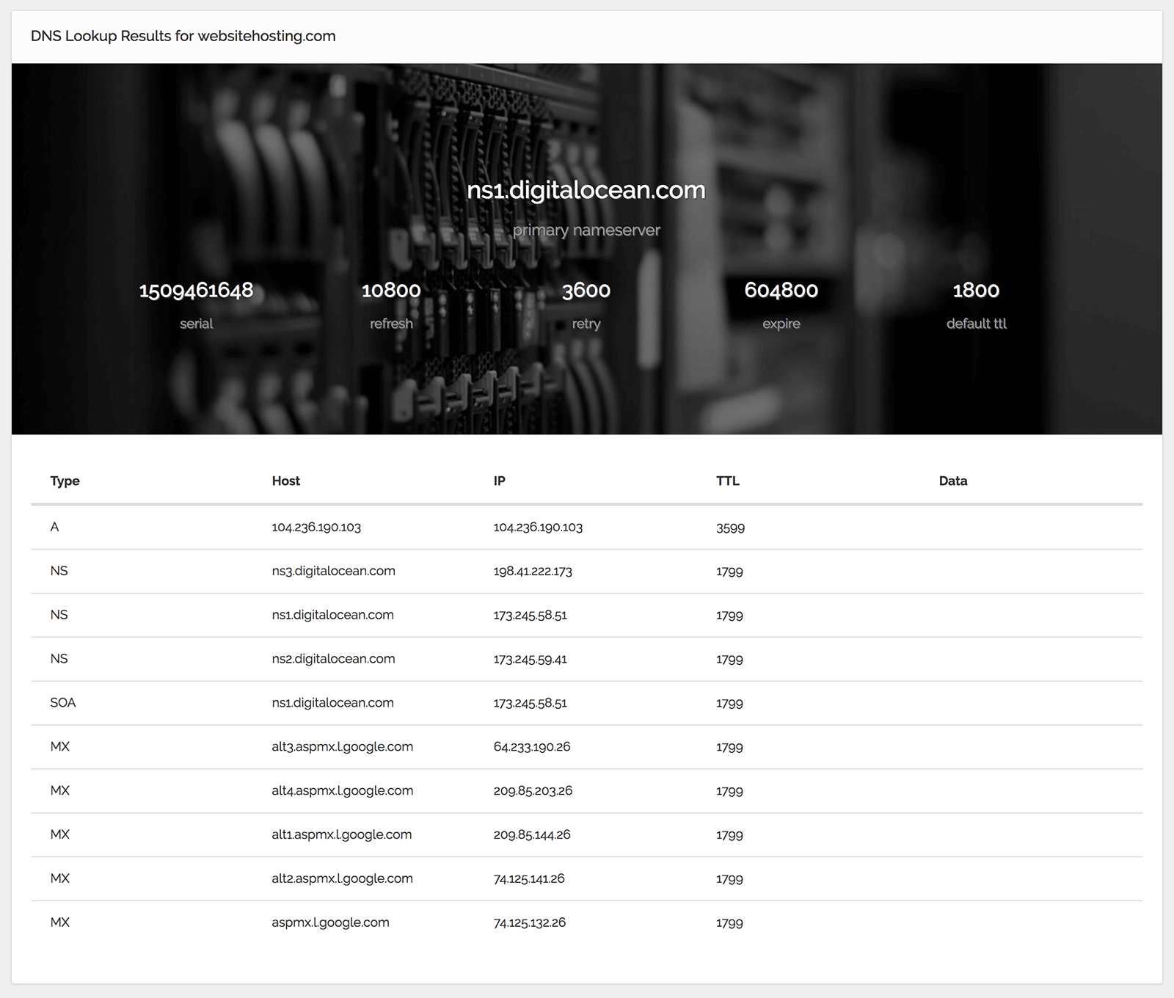
Task: Click the default ttl value 1800
Action: click(976, 291)
